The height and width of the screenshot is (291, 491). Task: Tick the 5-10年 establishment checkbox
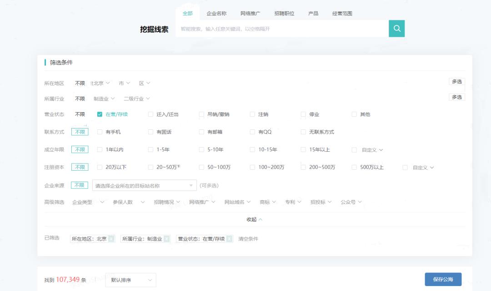click(201, 150)
